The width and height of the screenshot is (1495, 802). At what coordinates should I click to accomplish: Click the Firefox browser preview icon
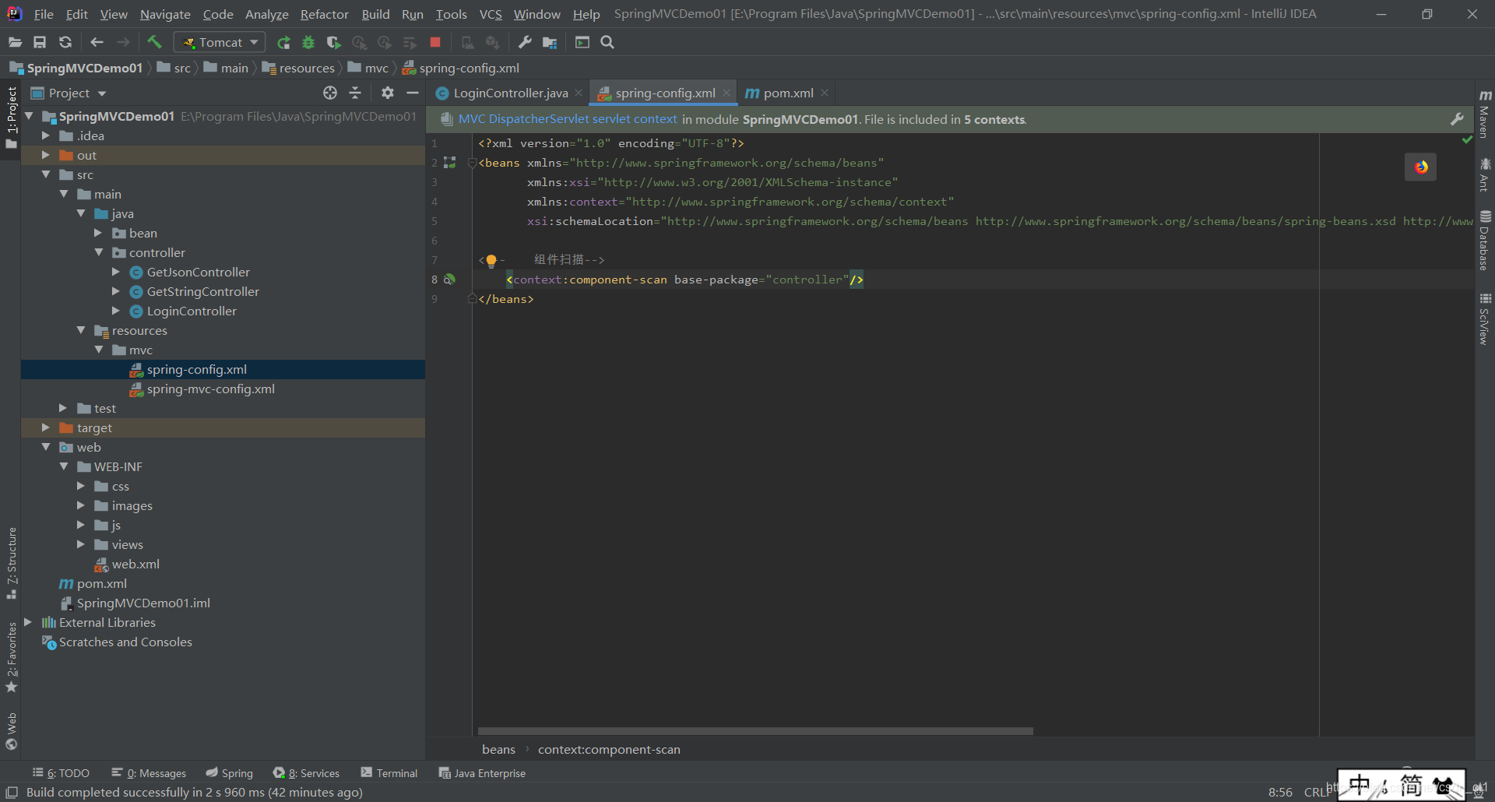[x=1421, y=167]
